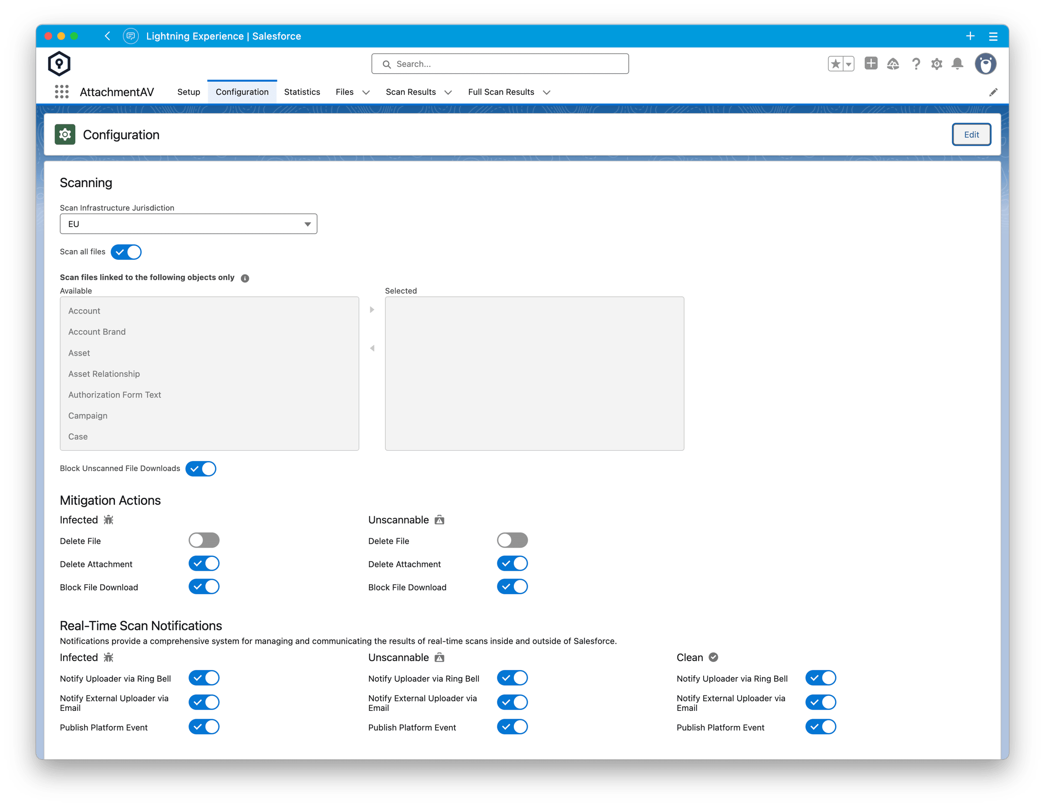Select Asset Relationship in Available list
Viewport: 1045px width, 807px height.
point(209,374)
